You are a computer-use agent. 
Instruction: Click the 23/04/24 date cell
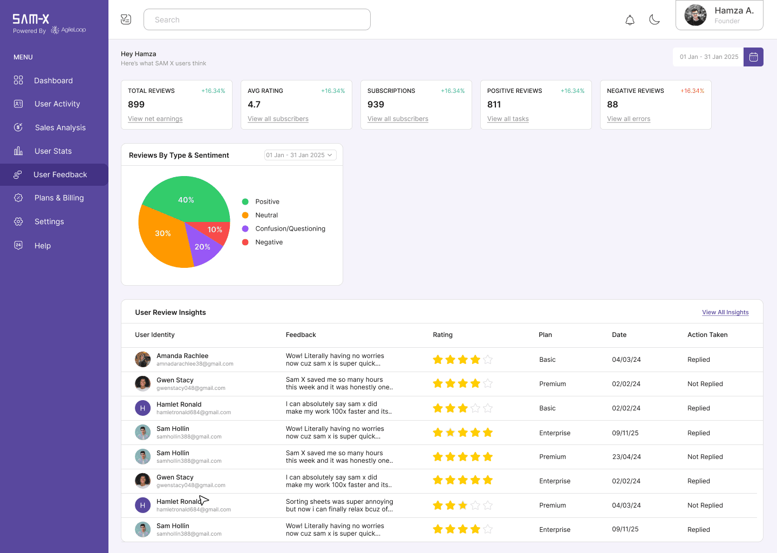pos(626,457)
